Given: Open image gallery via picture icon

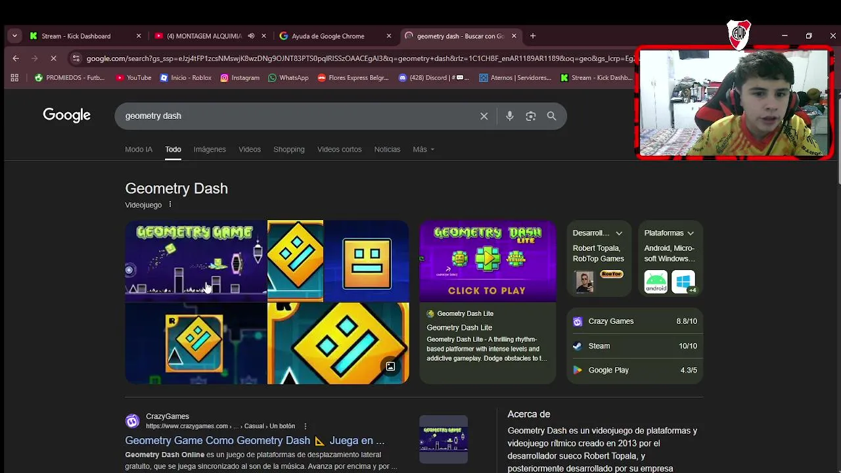Looking at the screenshot, I should point(390,367).
